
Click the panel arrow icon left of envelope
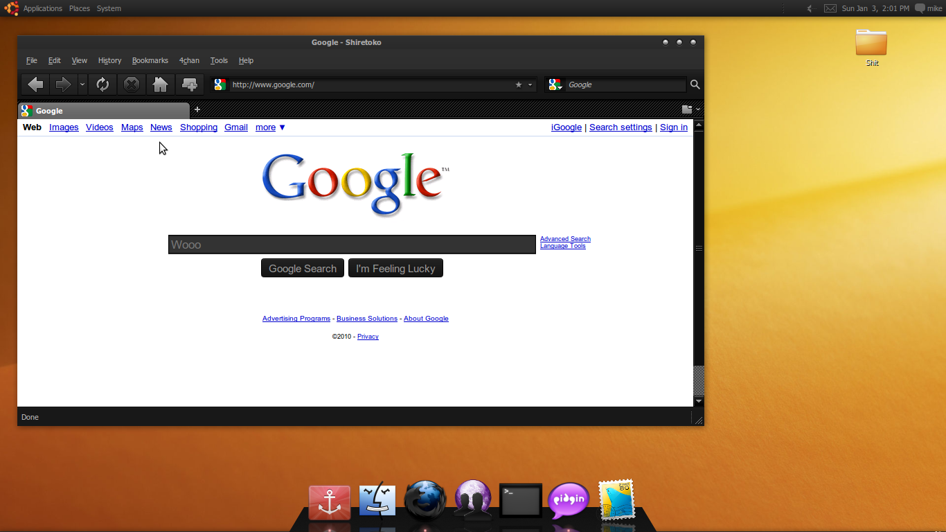coord(810,8)
